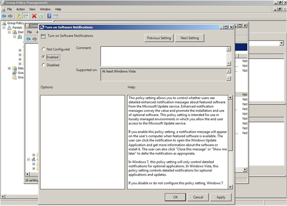Open the Action menu
Image resolution: width=287 pixels, height=206 pixels.
(x=20, y=9)
